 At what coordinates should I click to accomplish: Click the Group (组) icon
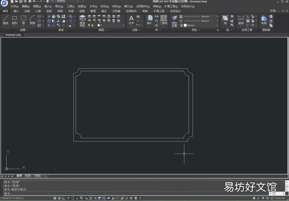point(225,20)
